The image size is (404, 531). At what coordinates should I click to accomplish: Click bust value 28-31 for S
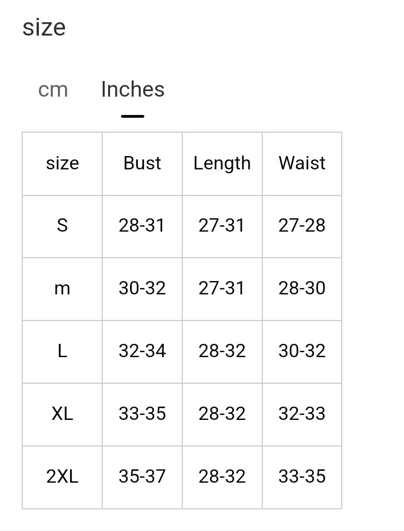(142, 226)
